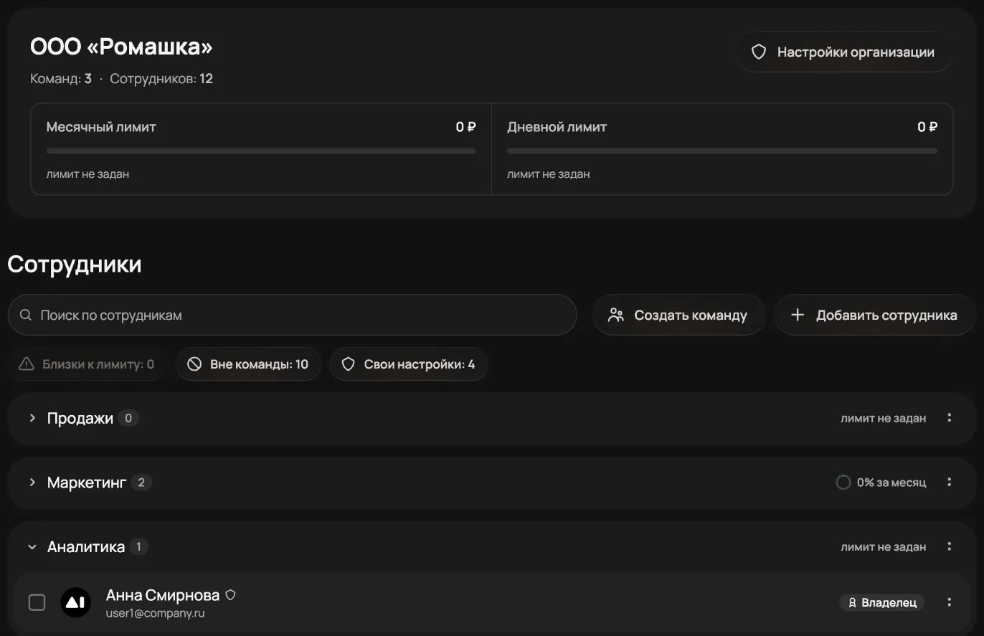984x636 pixels.
Task: Click the Анна Смирнова name
Action: tap(163, 595)
